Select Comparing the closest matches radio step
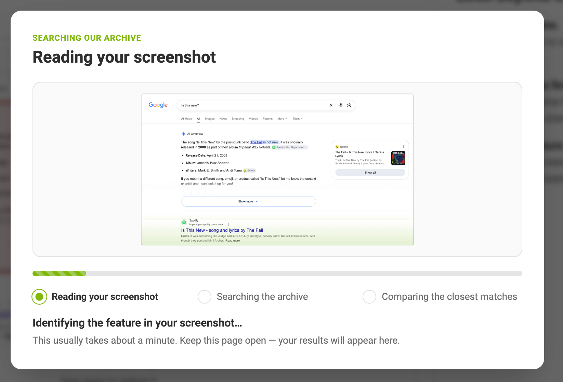This screenshot has width=563, height=382. tap(369, 297)
